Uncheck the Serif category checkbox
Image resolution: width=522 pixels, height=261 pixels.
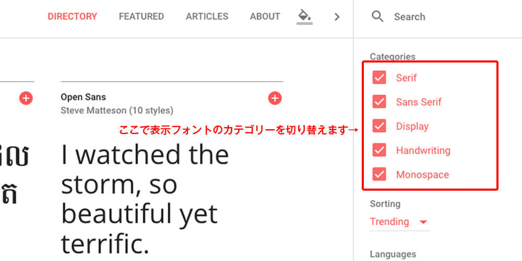(x=379, y=78)
